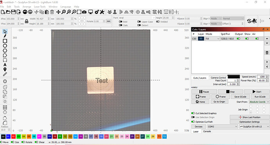
Task: Open the Align X Middle dropdown
Action: [216, 18]
